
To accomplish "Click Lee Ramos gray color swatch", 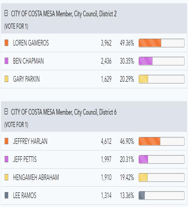I will tap(7, 196).
